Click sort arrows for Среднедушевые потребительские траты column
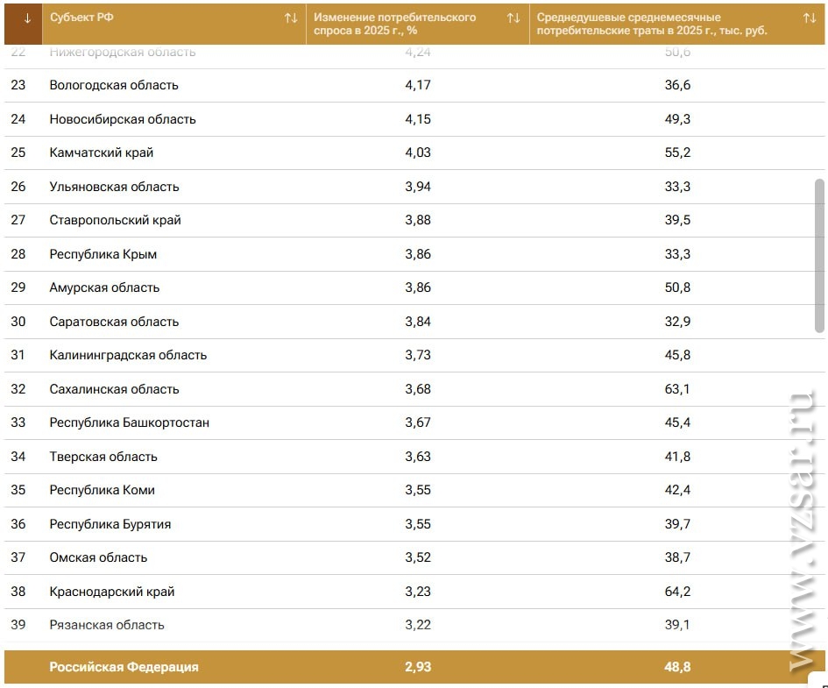Viewport: 828px width, 688px height. 809,18
